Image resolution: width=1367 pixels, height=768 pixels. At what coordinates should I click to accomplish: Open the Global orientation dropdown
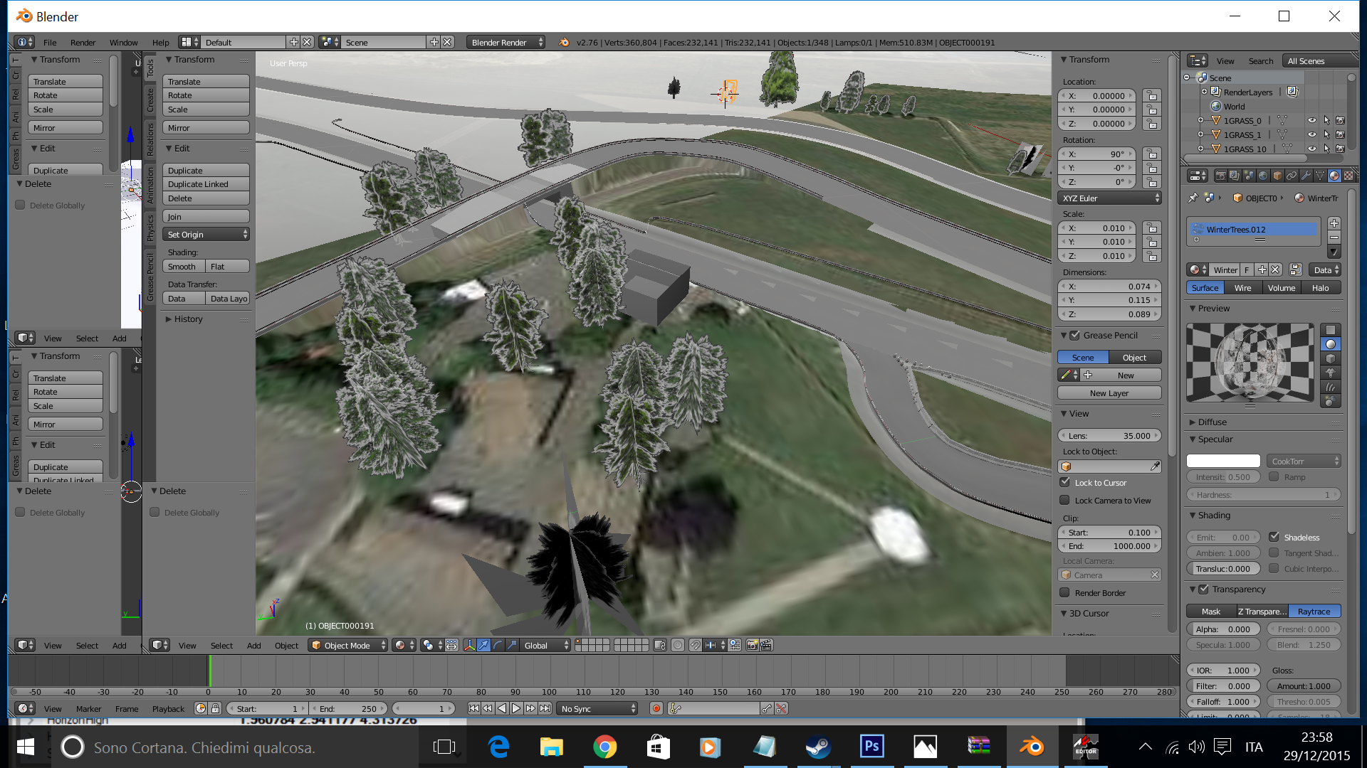(x=546, y=646)
